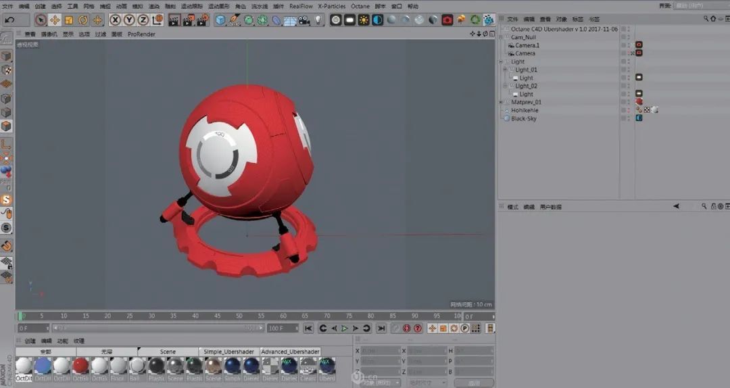
Task: Add a Cube primitive object
Action: pos(220,20)
